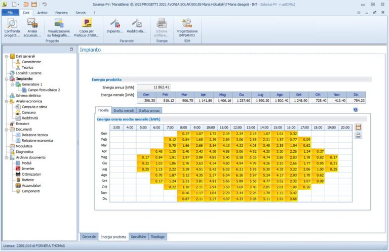Select the Lug 12:00 cell 6.21

coord(237,169)
